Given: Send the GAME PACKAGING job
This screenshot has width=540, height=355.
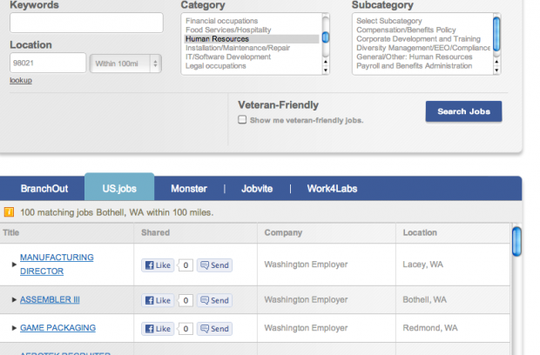Looking at the screenshot, I should pos(214,329).
